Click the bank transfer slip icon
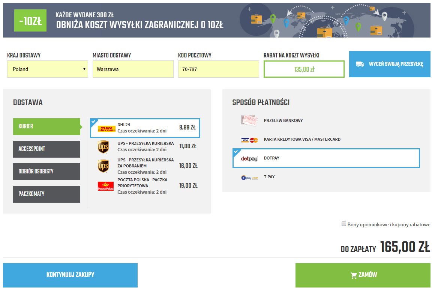Viewport: 435px width, 292px height. tap(249, 120)
